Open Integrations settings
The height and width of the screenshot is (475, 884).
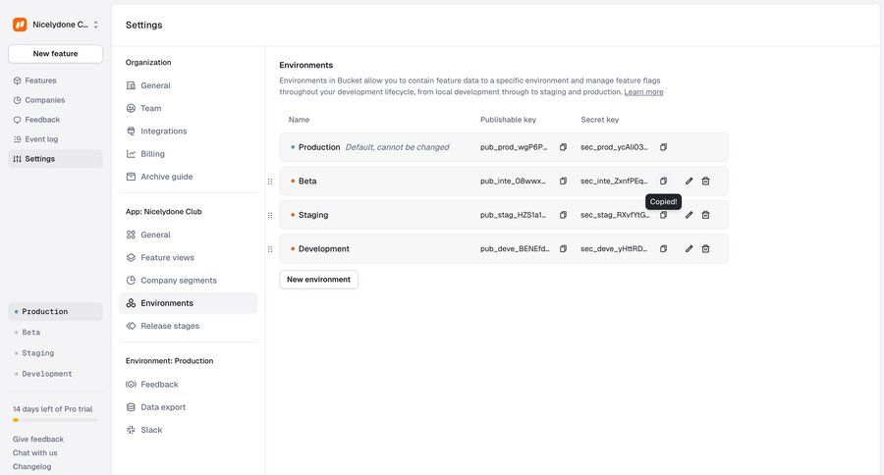coord(189,132)
